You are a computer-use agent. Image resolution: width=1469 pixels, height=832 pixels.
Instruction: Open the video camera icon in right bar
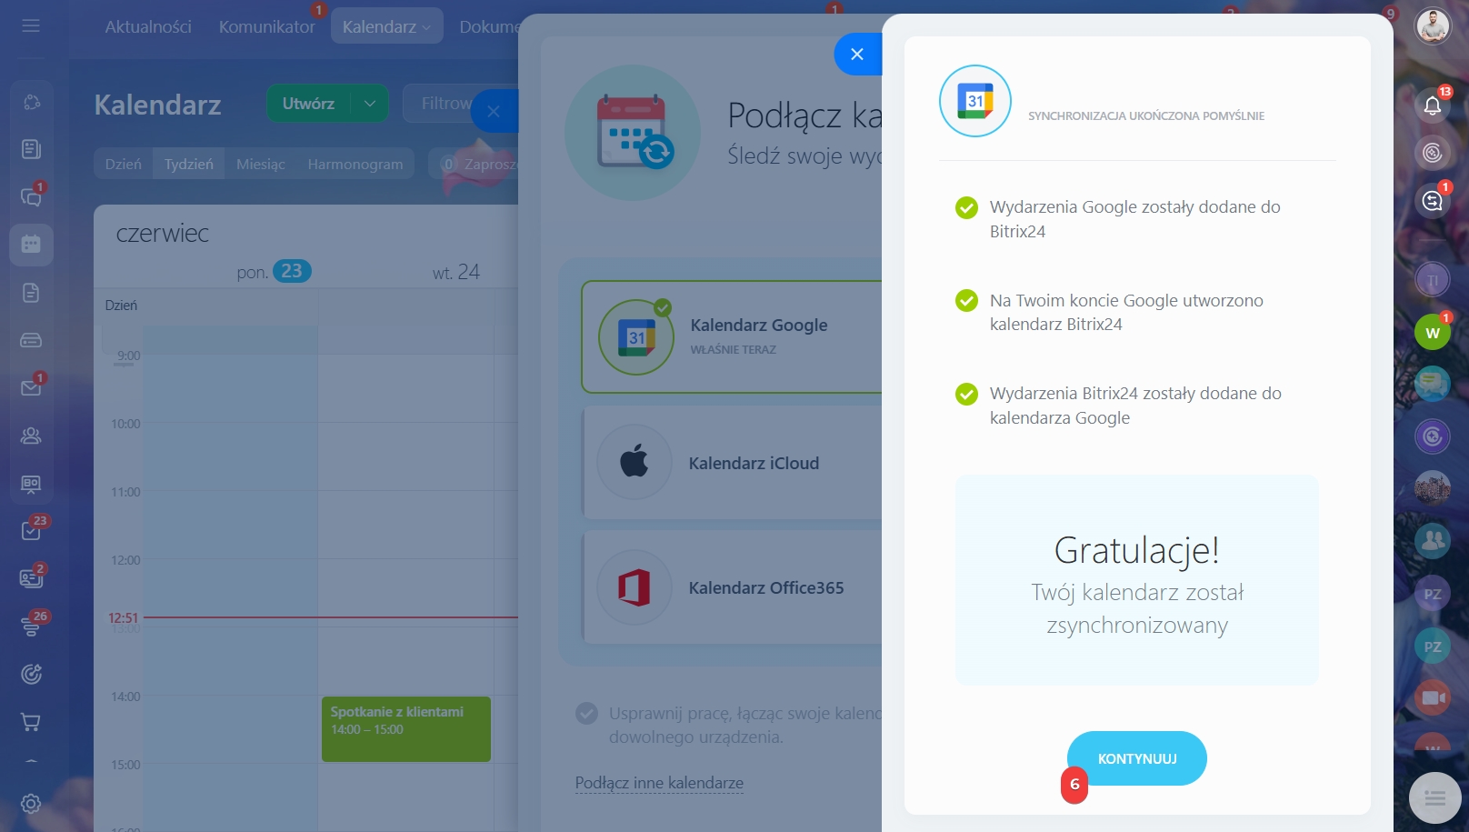click(1433, 697)
